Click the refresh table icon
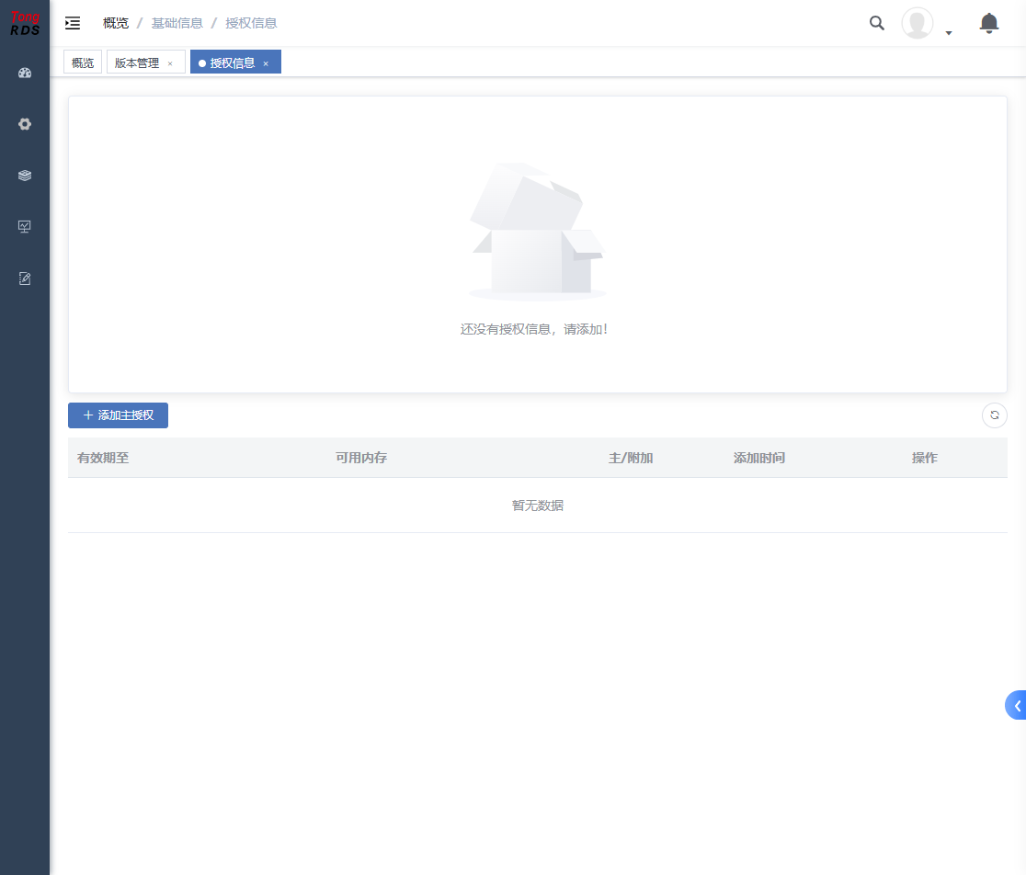Screen dimensions: 1026x875 point(994,415)
